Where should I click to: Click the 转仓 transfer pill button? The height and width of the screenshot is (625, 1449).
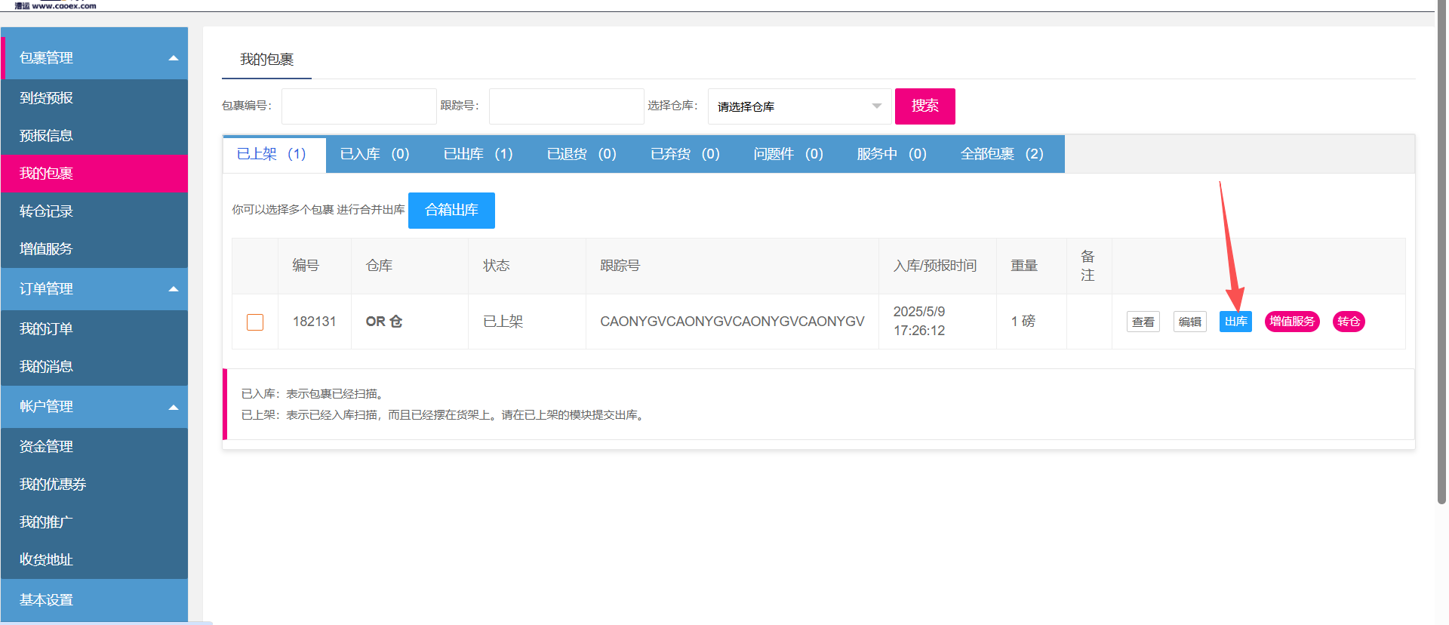click(x=1348, y=322)
